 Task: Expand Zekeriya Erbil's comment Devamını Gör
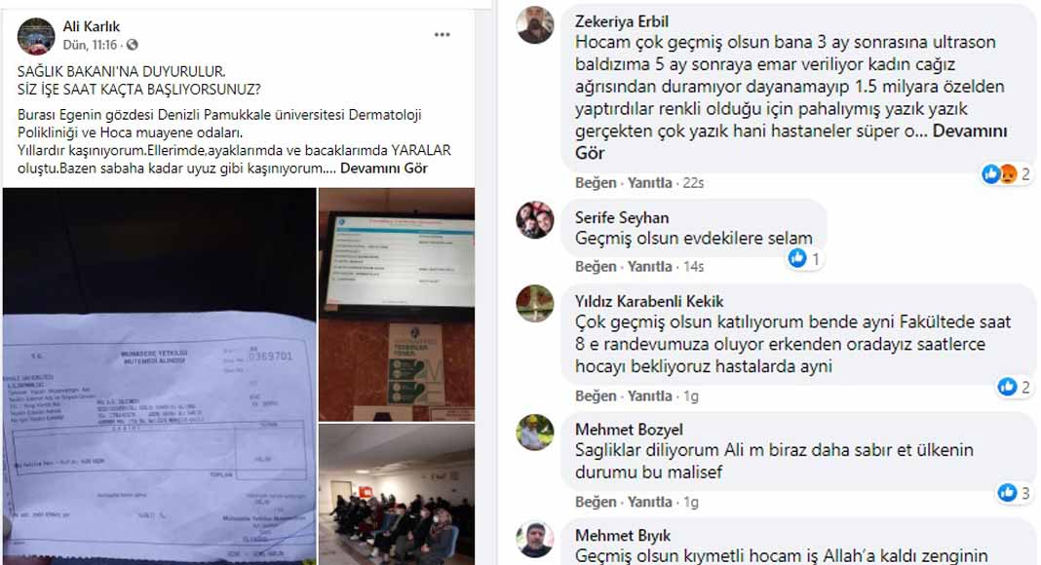coord(790,142)
